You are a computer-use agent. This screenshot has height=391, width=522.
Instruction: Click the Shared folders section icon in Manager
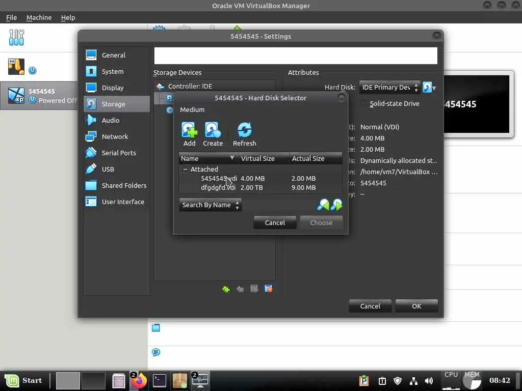click(x=156, y=328)
